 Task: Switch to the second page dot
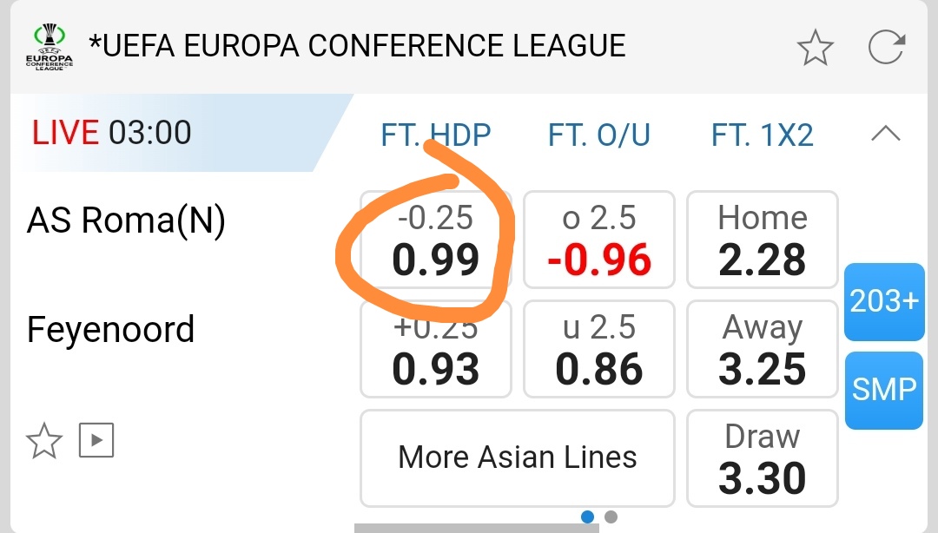pyautogui.click(x=611, y=517)
